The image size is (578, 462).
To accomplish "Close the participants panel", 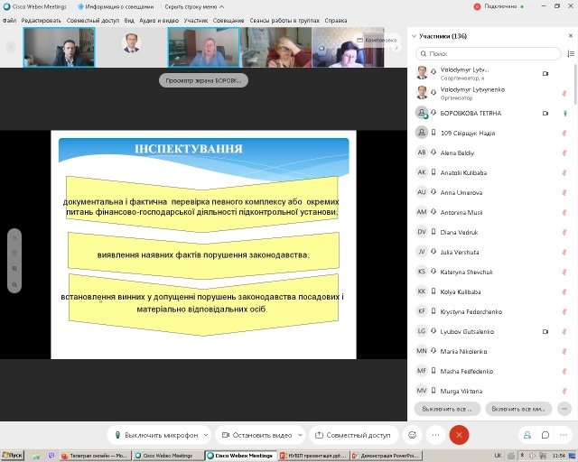I will 571,36.
